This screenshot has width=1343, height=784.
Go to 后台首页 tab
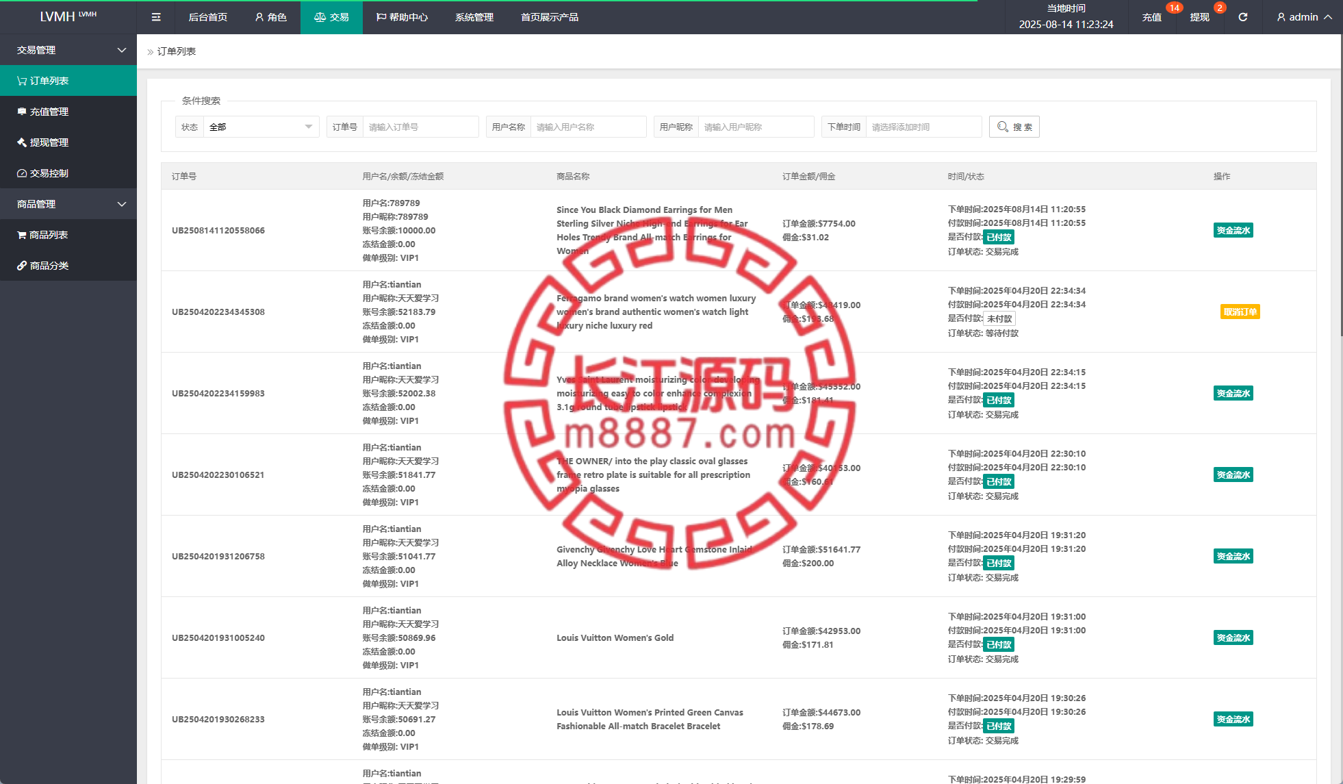pos(208,17)
